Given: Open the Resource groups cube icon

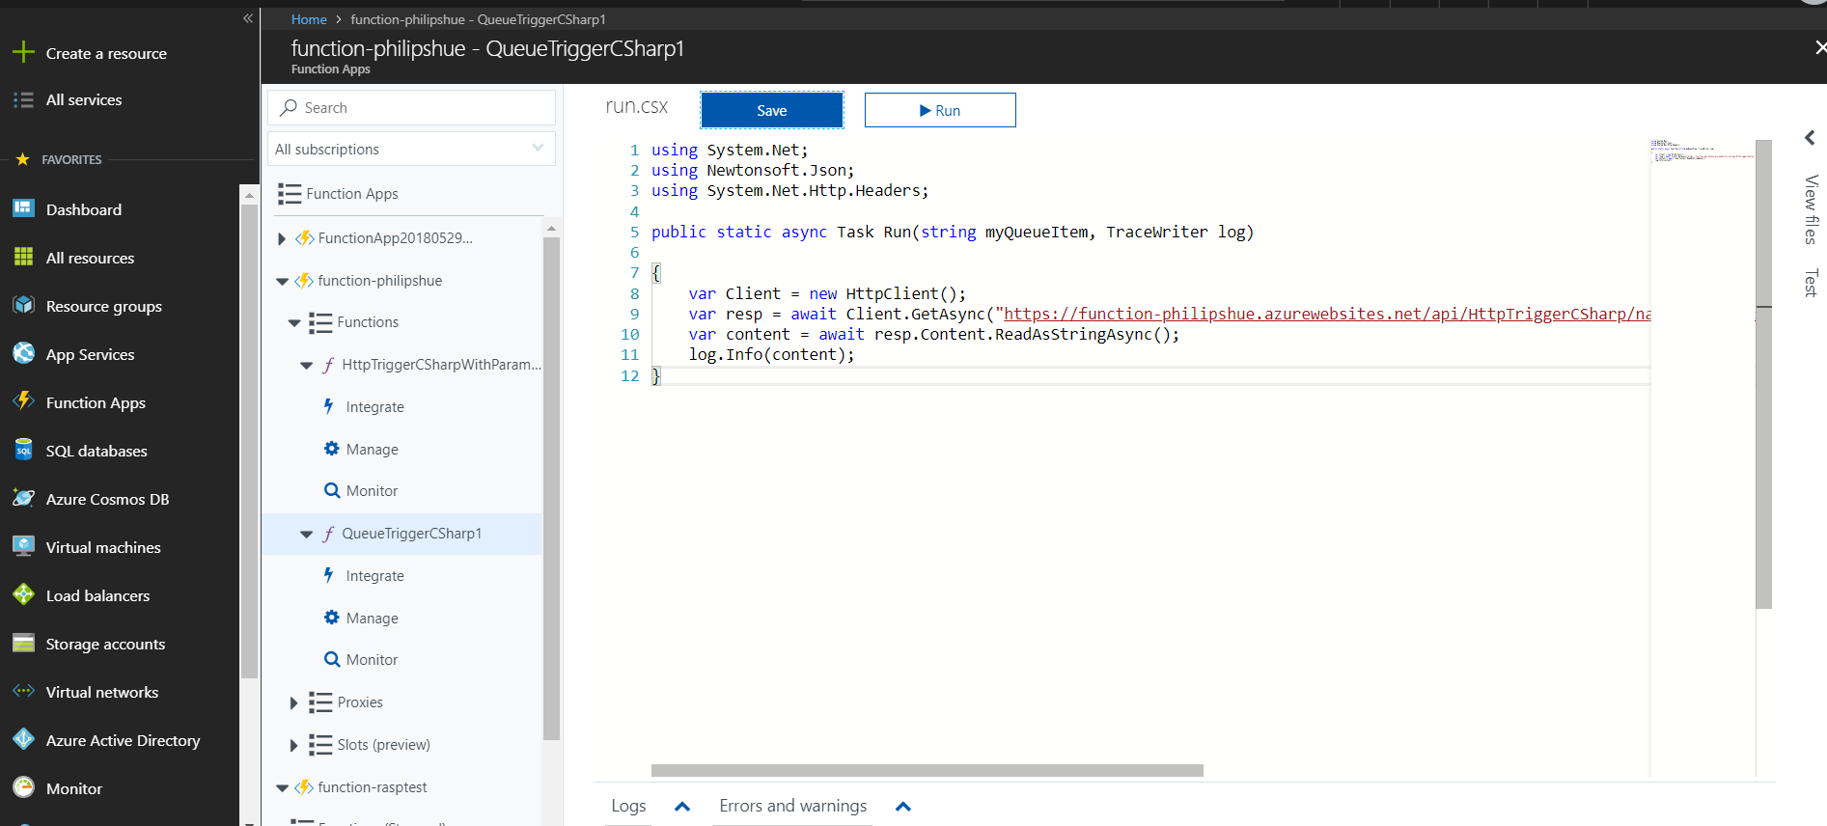Looking at the screenshot, I should pyautogui.click(x=23, y=305).
